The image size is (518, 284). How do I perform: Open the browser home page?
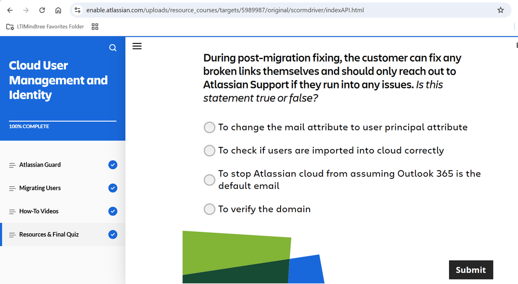[58, 10]
